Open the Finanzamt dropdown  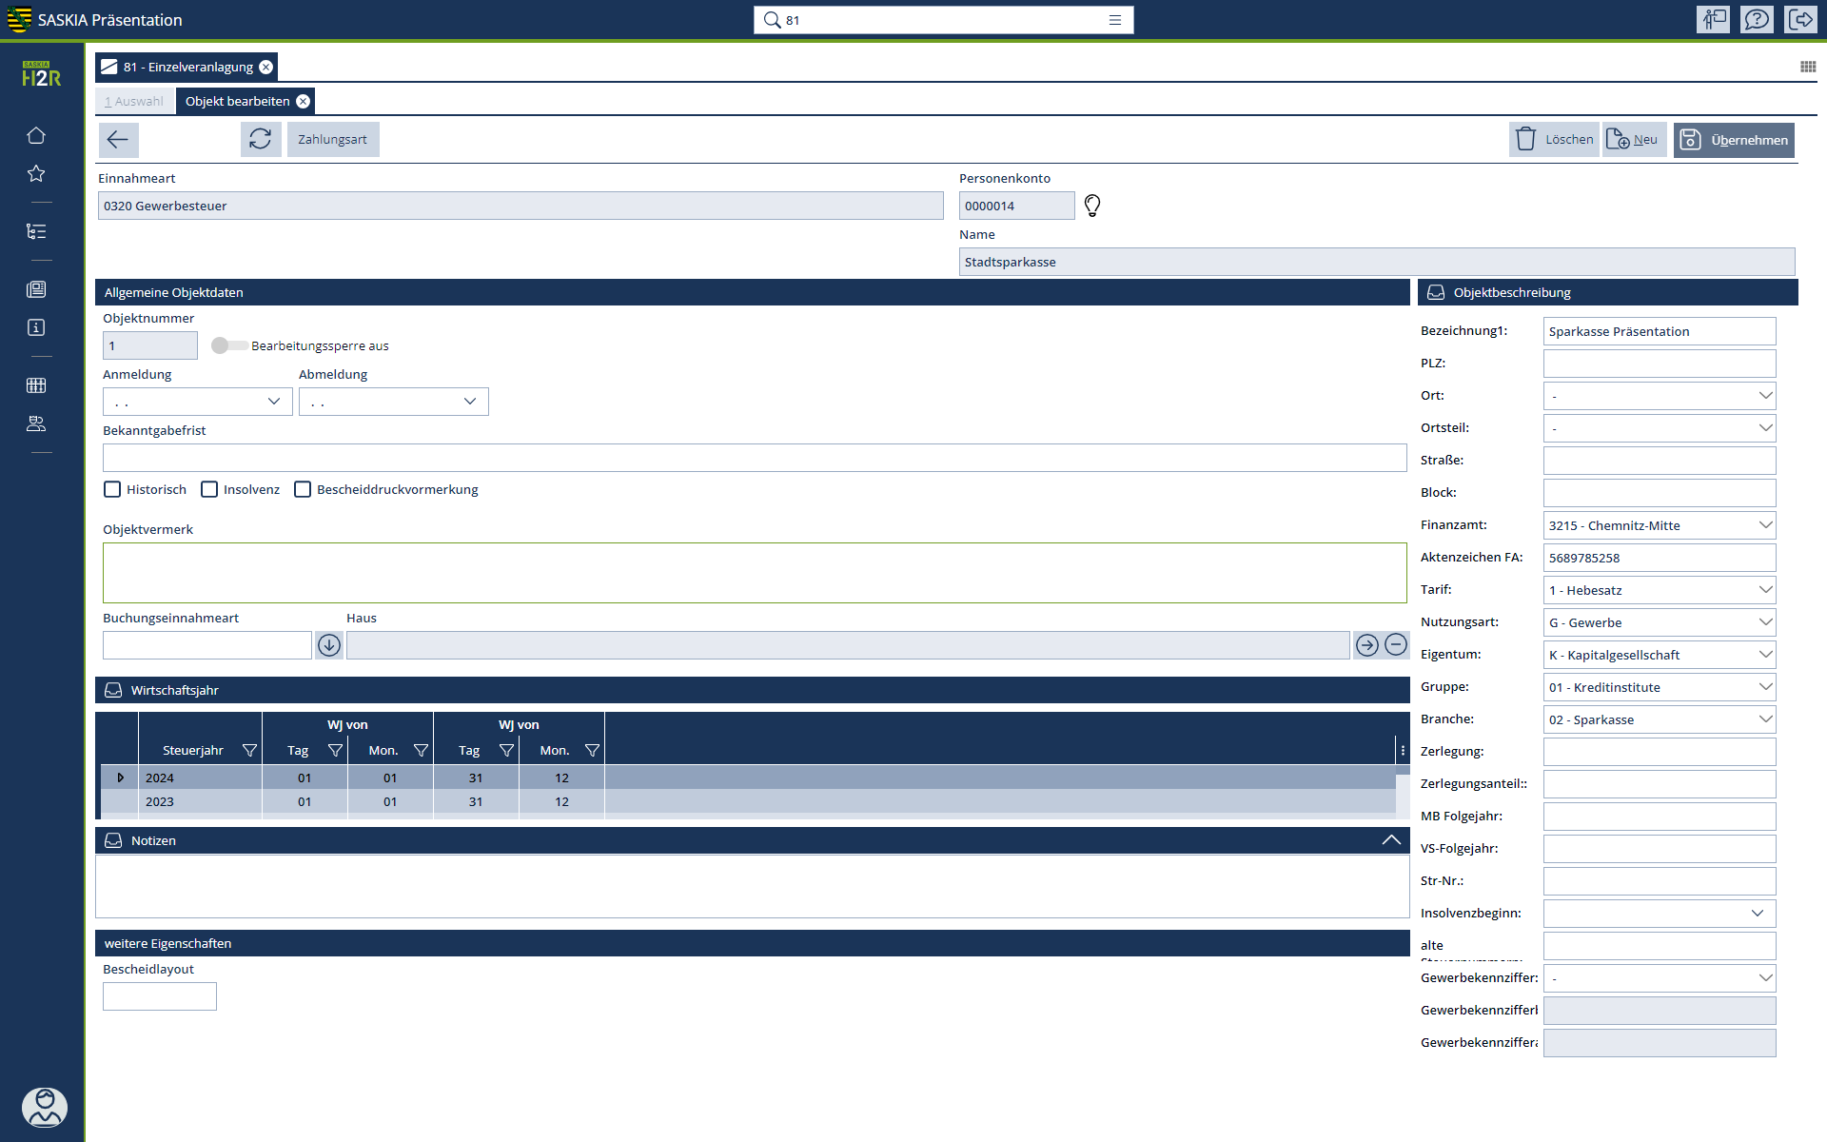coord(1765,525)
